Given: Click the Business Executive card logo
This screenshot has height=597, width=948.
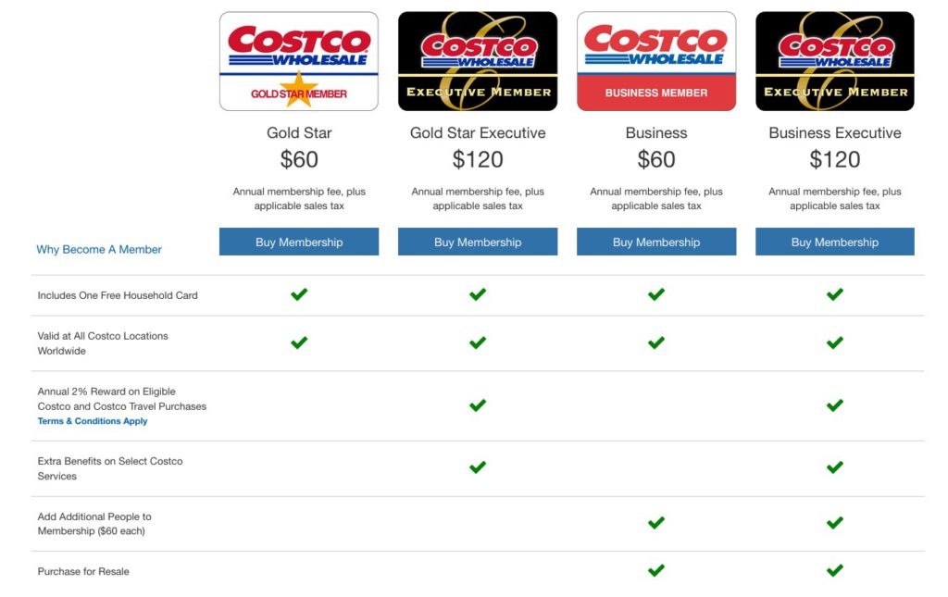Looking at the screenshot, I should [834, 60].
